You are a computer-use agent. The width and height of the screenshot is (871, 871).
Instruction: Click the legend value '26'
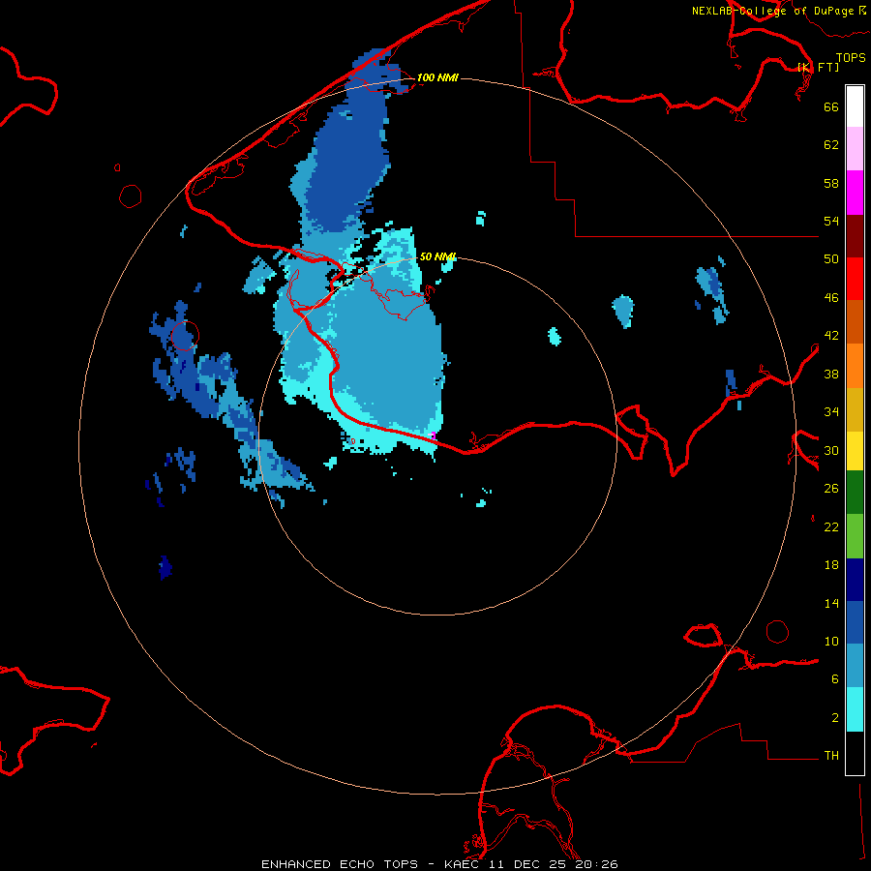[x=831, y=489]
